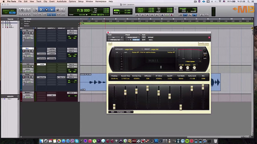The image size is (257, 144).
Task: Select the Scrubber speaker tool
Action: 57,10
